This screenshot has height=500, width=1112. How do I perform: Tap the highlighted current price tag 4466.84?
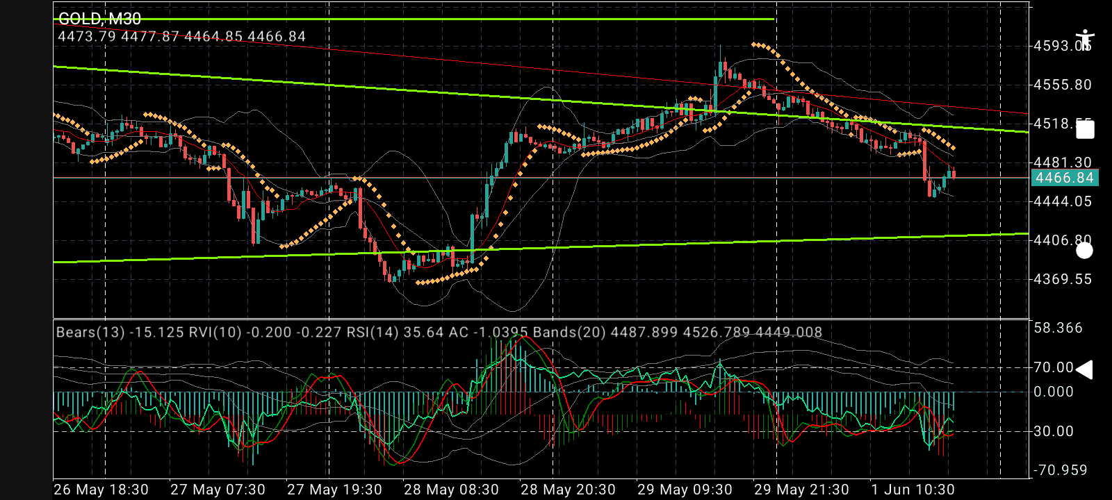[1064, 178]
